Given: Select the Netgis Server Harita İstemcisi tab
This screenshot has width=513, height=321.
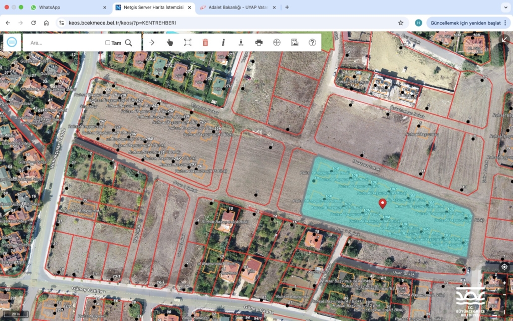Looking at the screenshot, I should [153, 7].
